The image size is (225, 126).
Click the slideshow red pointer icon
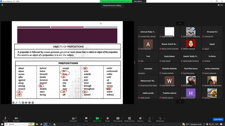click(x=33, y=103)
